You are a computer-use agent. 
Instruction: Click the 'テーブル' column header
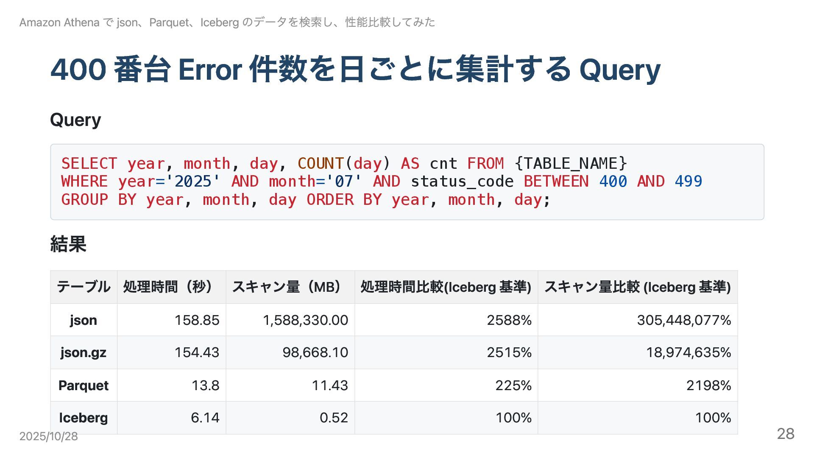pyautogui.click(x=84, y=287)
